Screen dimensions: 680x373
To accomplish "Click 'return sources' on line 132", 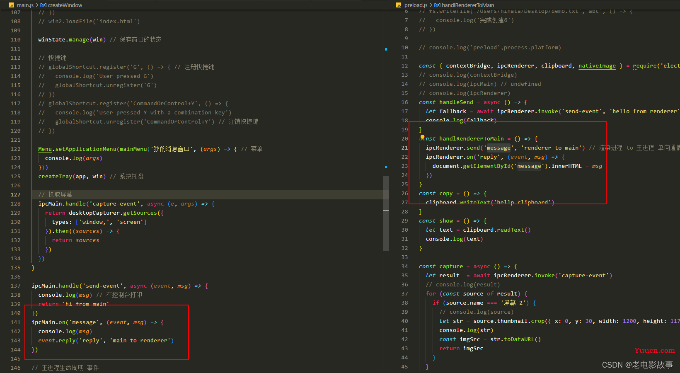I will coord(75,240).
